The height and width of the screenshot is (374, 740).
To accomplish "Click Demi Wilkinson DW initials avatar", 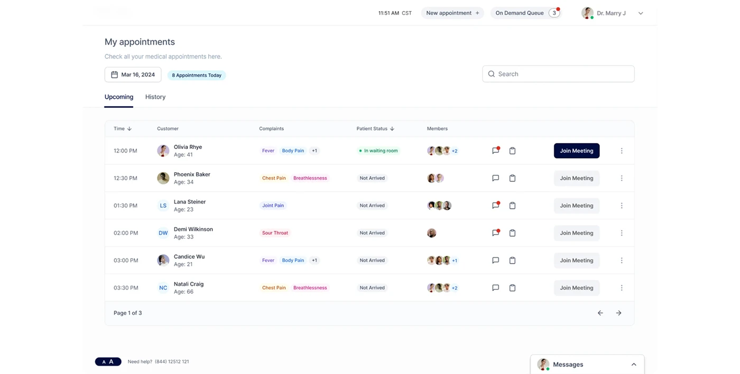I will [x=163, y=233].
